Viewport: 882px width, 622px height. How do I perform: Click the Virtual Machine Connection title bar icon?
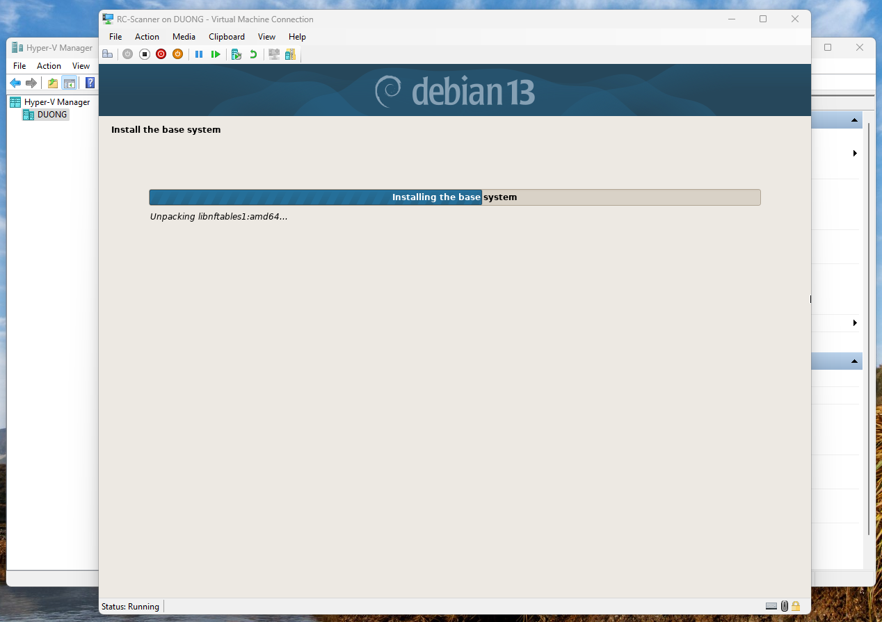(x=108, y=19)
